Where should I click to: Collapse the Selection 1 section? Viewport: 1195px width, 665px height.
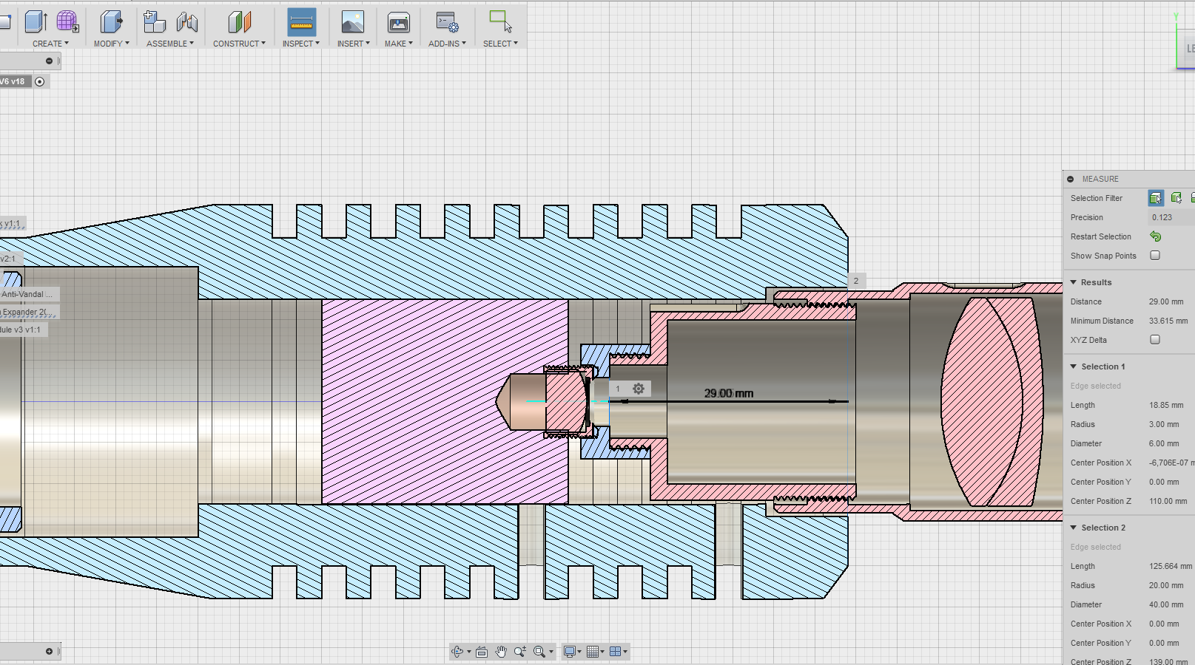[x=1074, y=366]
